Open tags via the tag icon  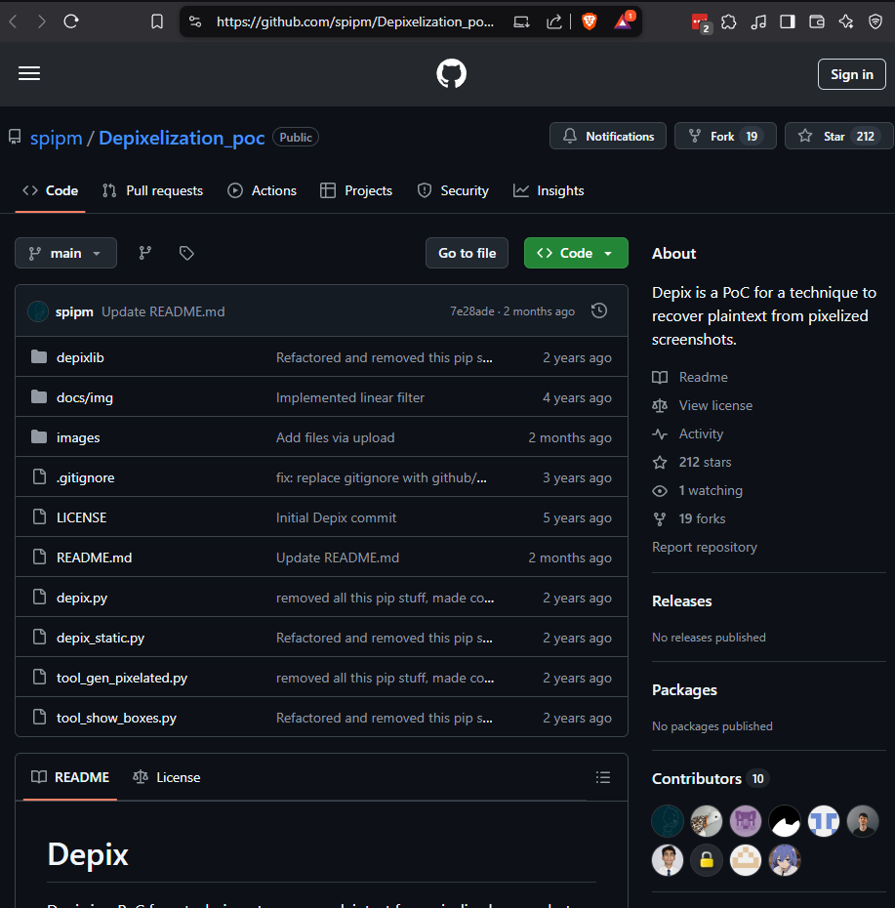[186, 253]
